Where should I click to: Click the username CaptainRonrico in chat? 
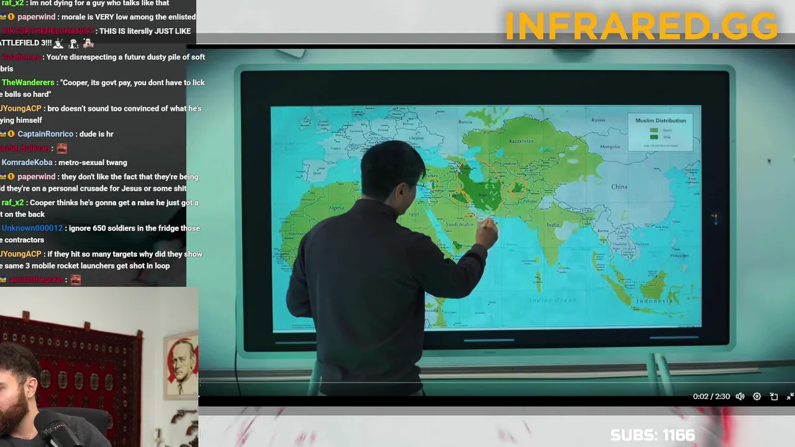(x=45, y=134)
